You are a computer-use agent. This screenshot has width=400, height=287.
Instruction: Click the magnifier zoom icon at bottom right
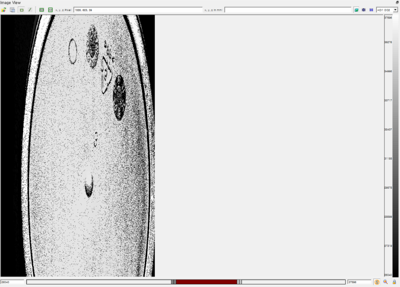tap(386, 282)
